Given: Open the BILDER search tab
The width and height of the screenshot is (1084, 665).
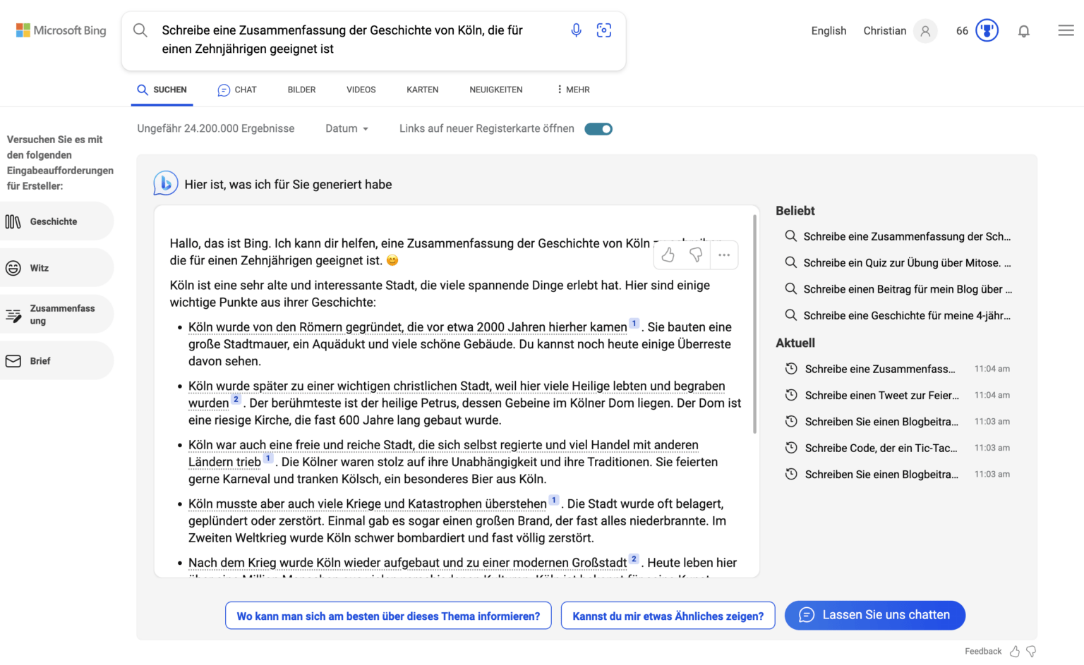Looking at the screenshot, I should [301, 90].
